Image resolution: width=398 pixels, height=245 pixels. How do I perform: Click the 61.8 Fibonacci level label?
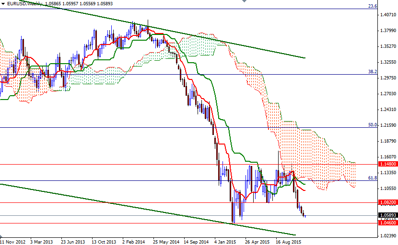tap(373, 178)
